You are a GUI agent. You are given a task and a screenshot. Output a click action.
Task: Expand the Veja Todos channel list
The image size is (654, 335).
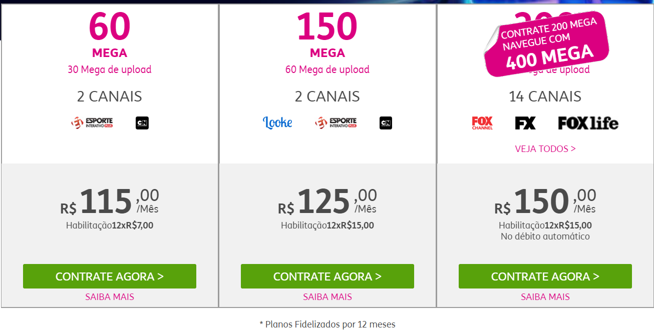coord(545,149)
